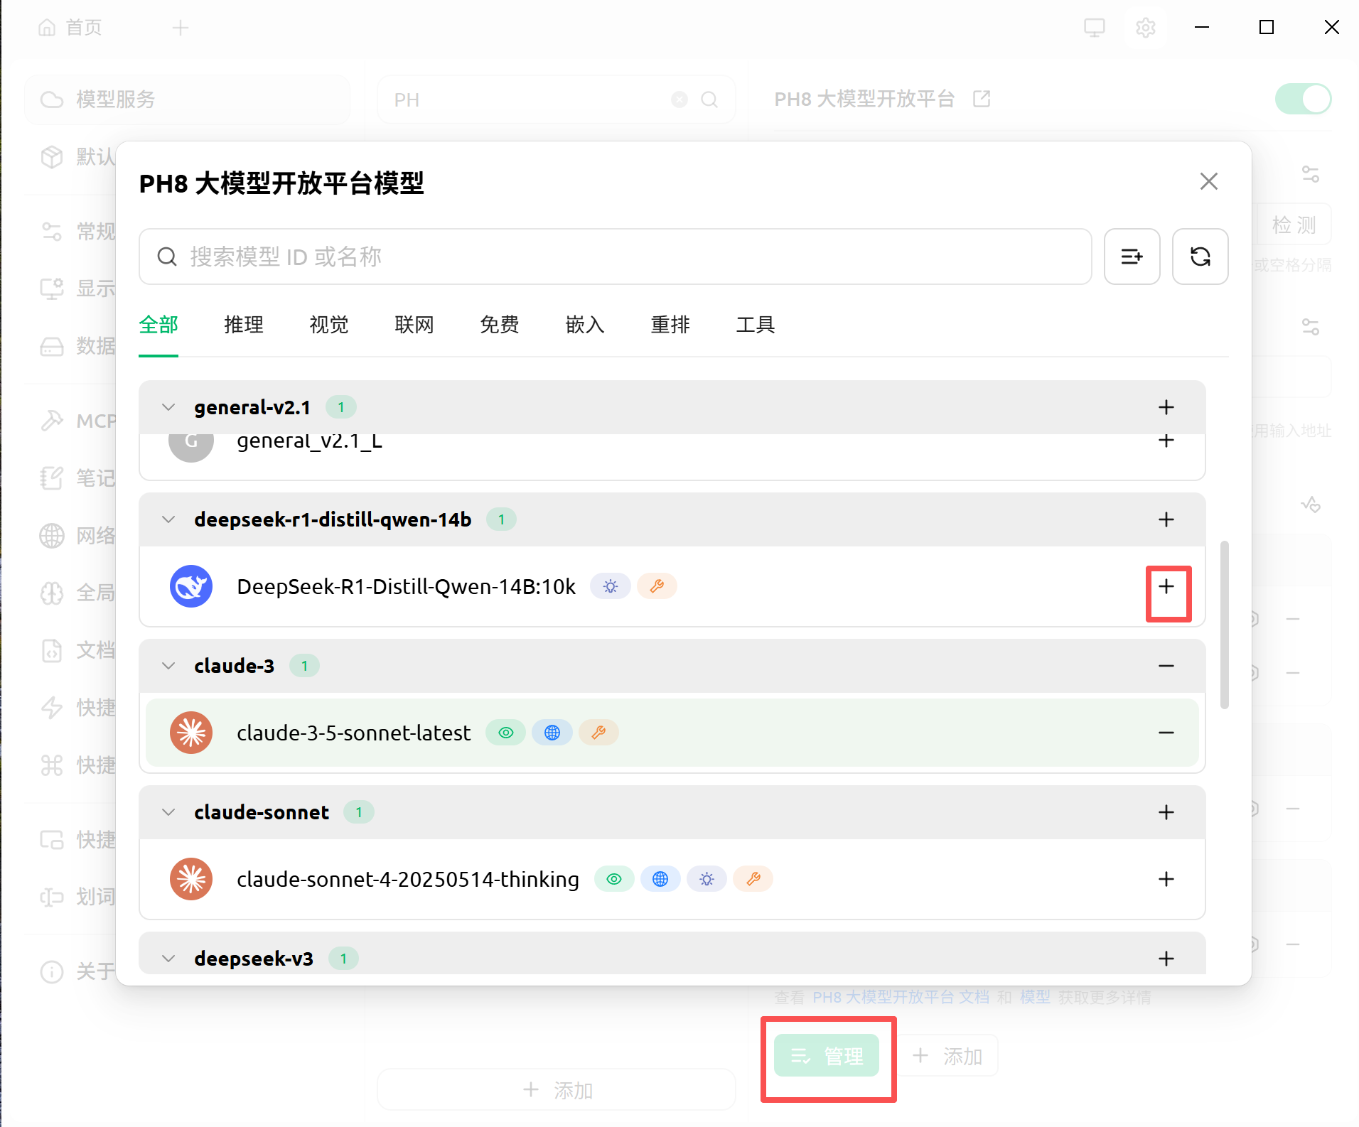Image resolution: width=1359 pixels, height=1127 pixels.
Task: Add all models in general-v2.1 group
Action: pos(1166,407)
